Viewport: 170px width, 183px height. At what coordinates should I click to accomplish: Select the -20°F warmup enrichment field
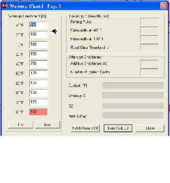(39, 35)
